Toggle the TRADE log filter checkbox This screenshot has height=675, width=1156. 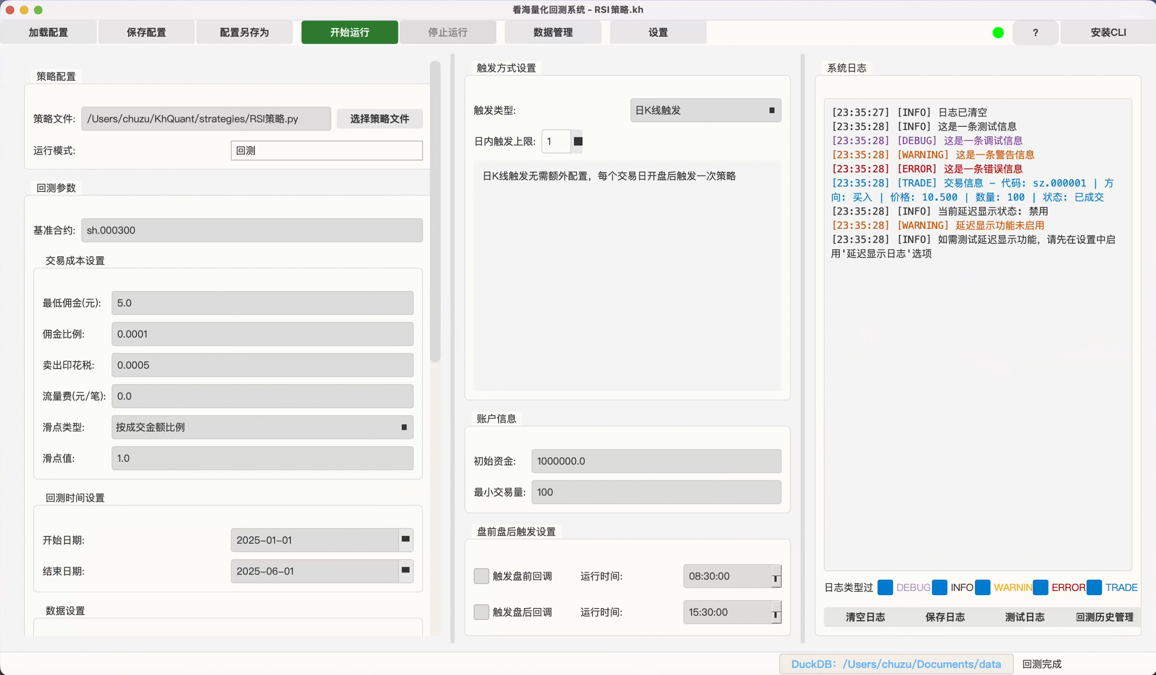pyautogui.click(x=1094, y=587)
